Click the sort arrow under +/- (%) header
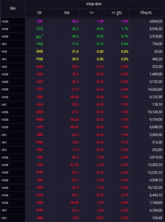Image resolution: width=165 pixels, height=222 pixels. coord(117,15)
